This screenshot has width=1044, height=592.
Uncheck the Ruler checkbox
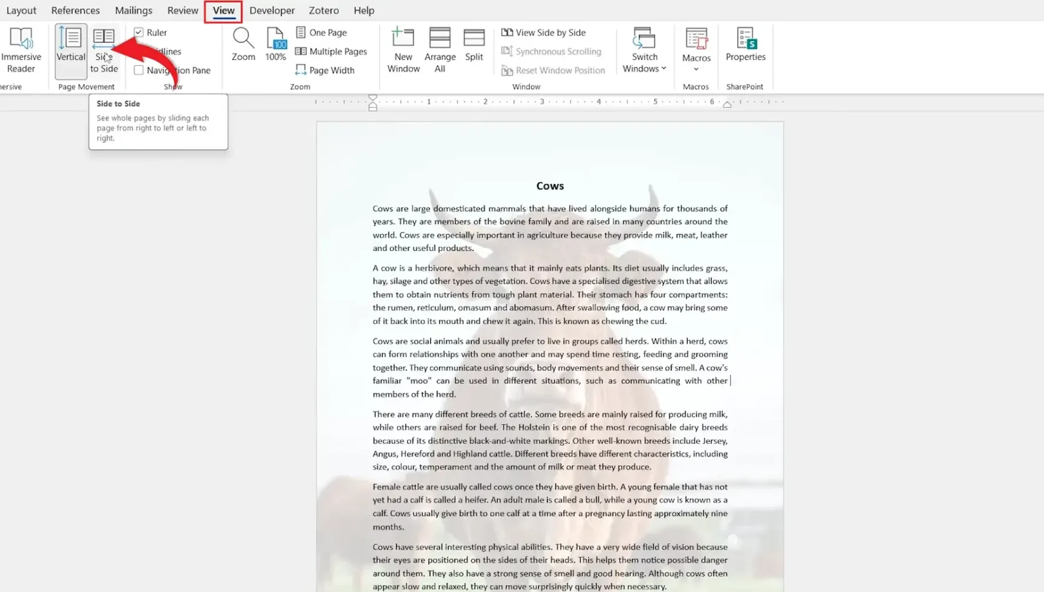click(139, 32)
